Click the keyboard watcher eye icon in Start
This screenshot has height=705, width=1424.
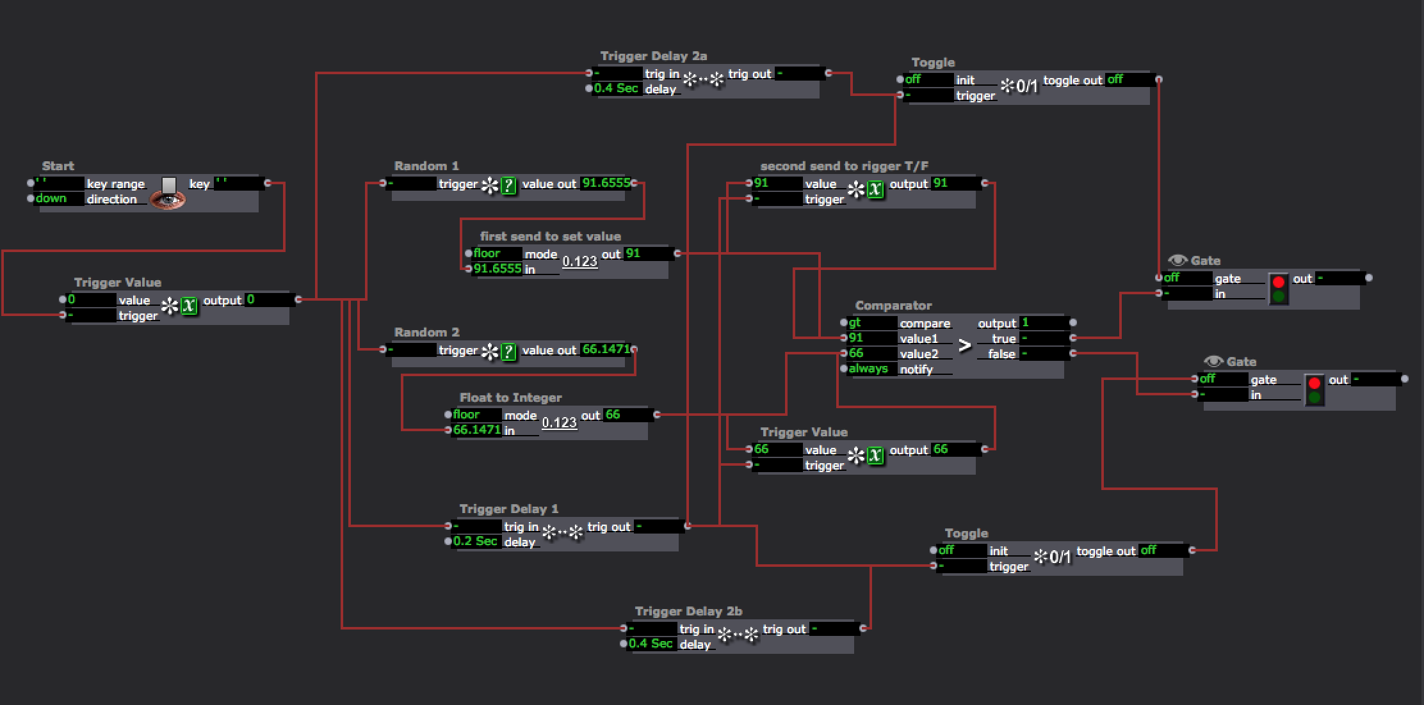pyautogui.click(x=168, y=201)
